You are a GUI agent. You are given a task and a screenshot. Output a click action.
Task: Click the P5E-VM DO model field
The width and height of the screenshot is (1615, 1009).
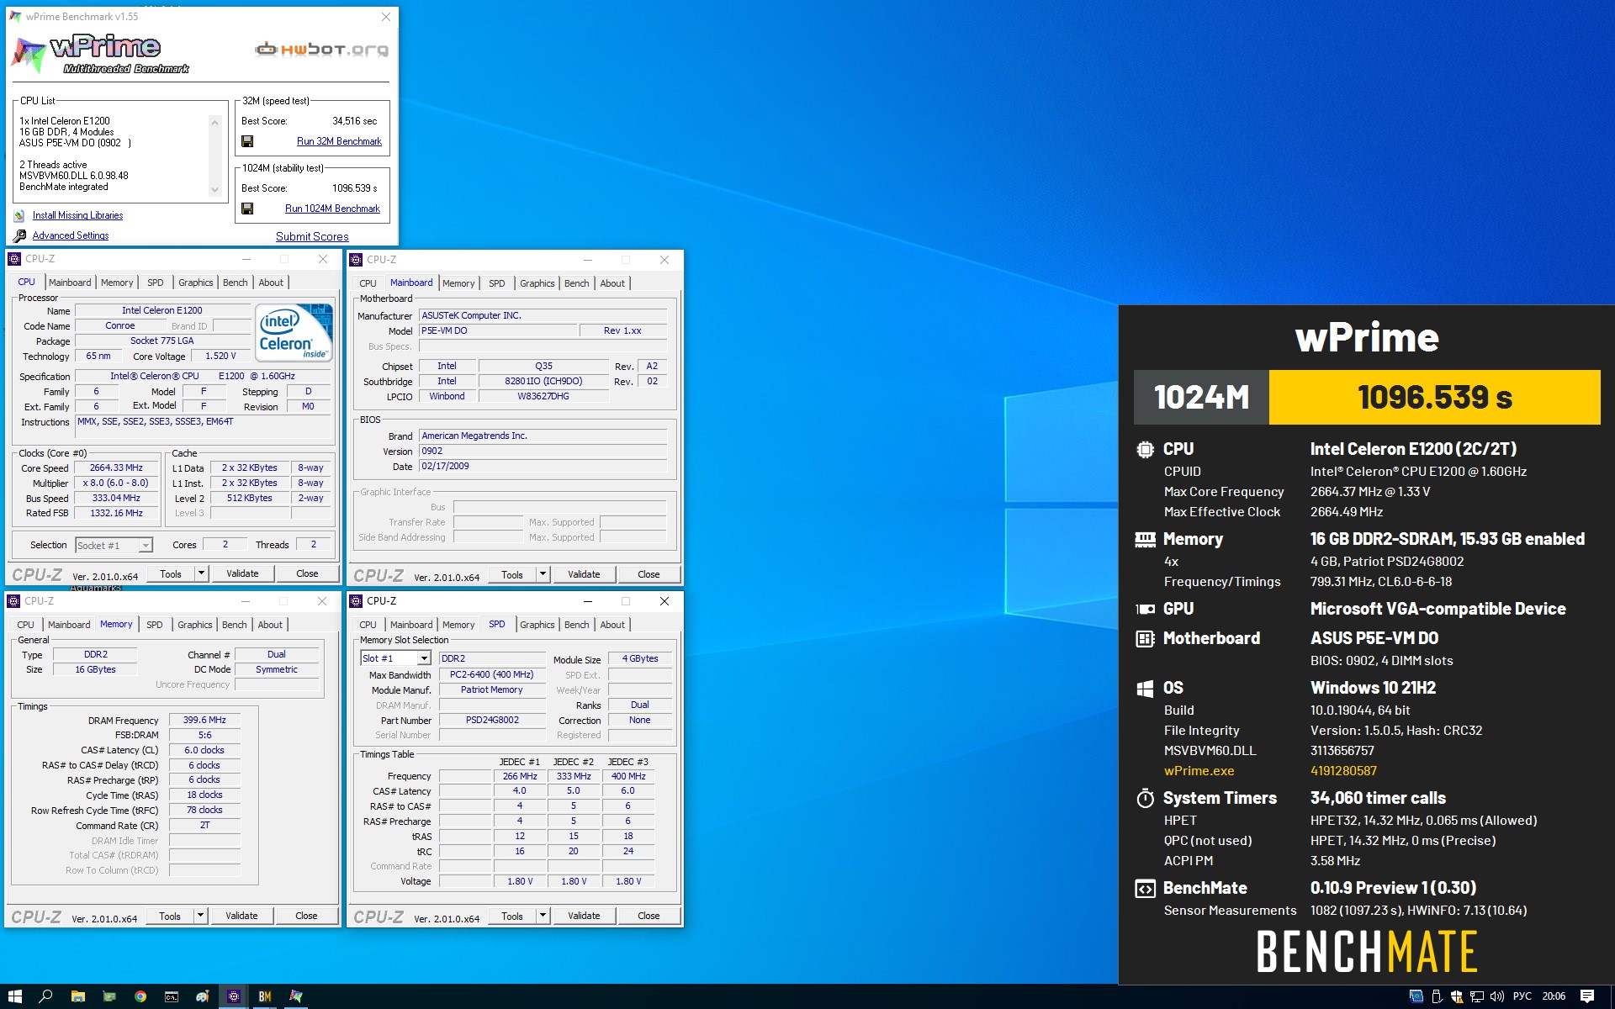[x=498, y=330]
